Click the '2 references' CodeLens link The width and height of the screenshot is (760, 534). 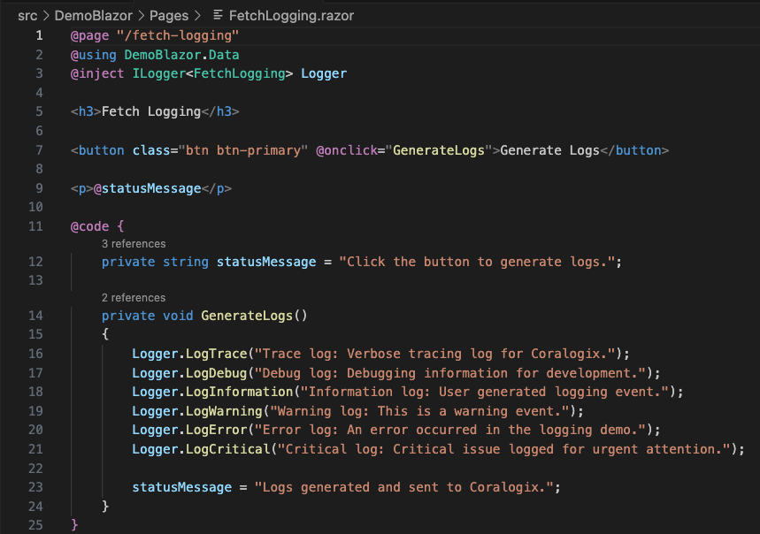tap(134, 297)
